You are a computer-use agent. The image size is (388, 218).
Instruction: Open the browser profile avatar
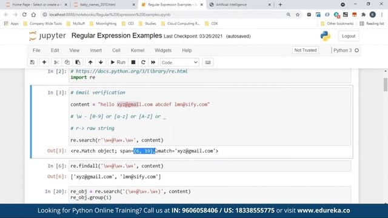pyautogui.click(x=373, y=15)
